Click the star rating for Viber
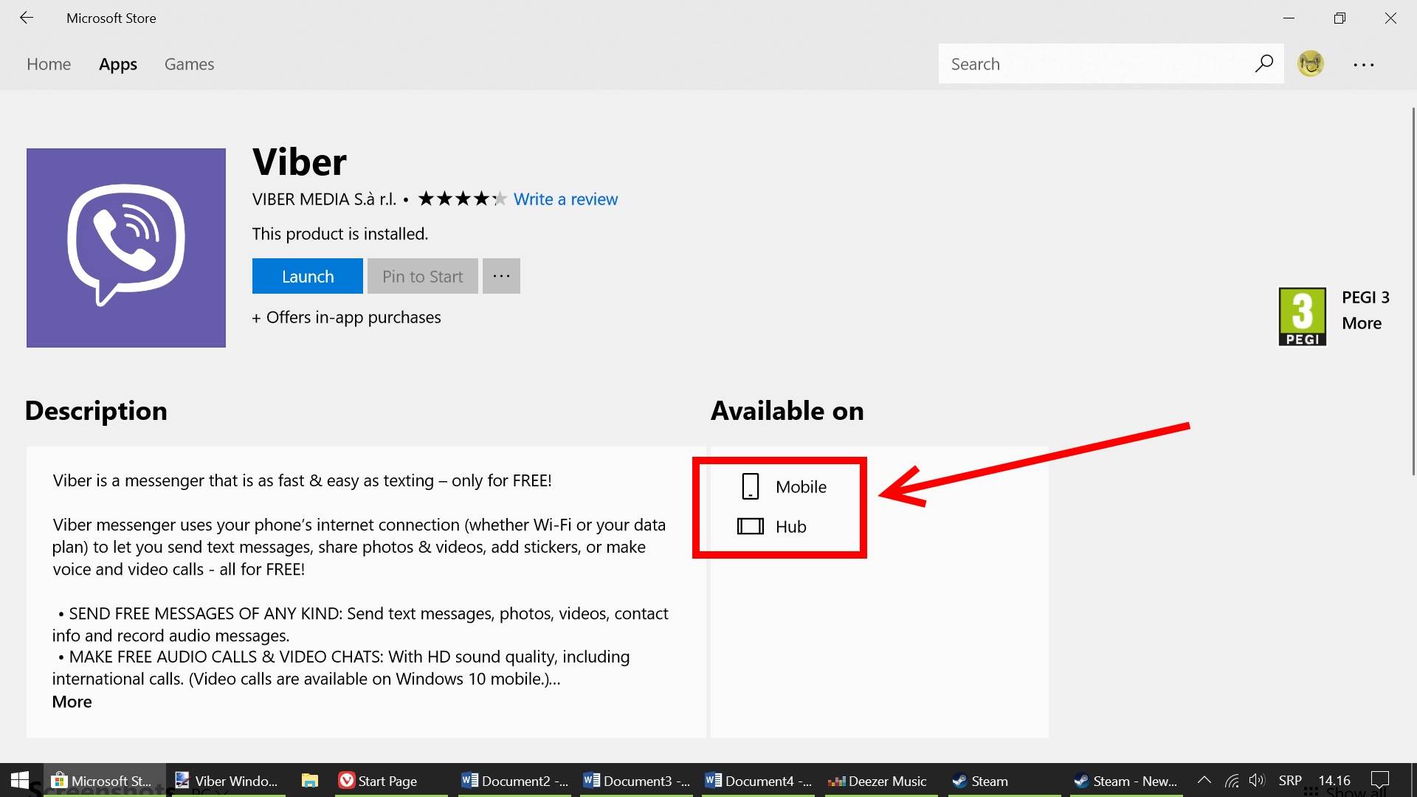1417x797 pixels. pos(462,199)
